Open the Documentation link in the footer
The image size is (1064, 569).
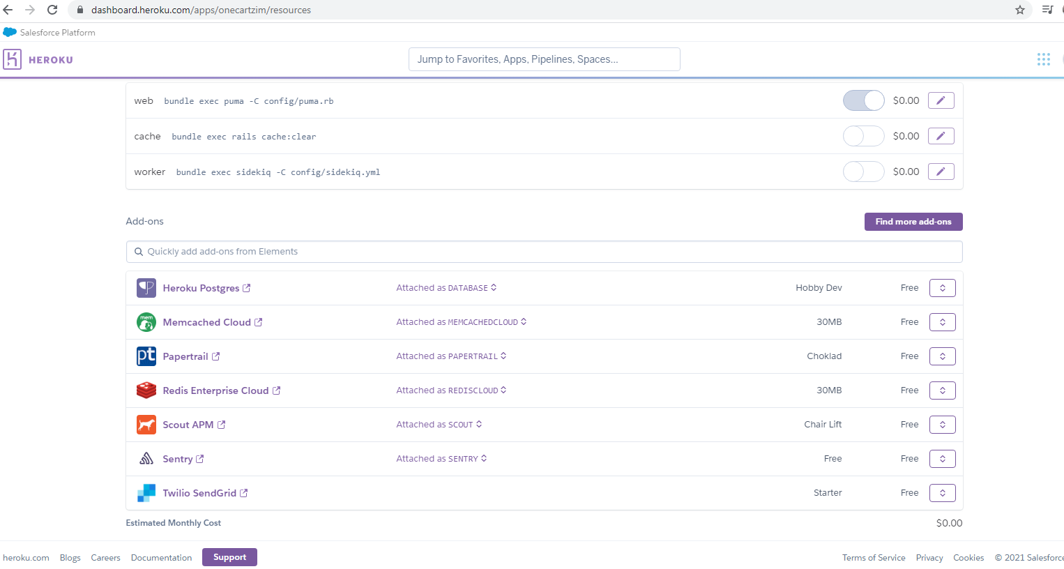[x=161, y=557]
